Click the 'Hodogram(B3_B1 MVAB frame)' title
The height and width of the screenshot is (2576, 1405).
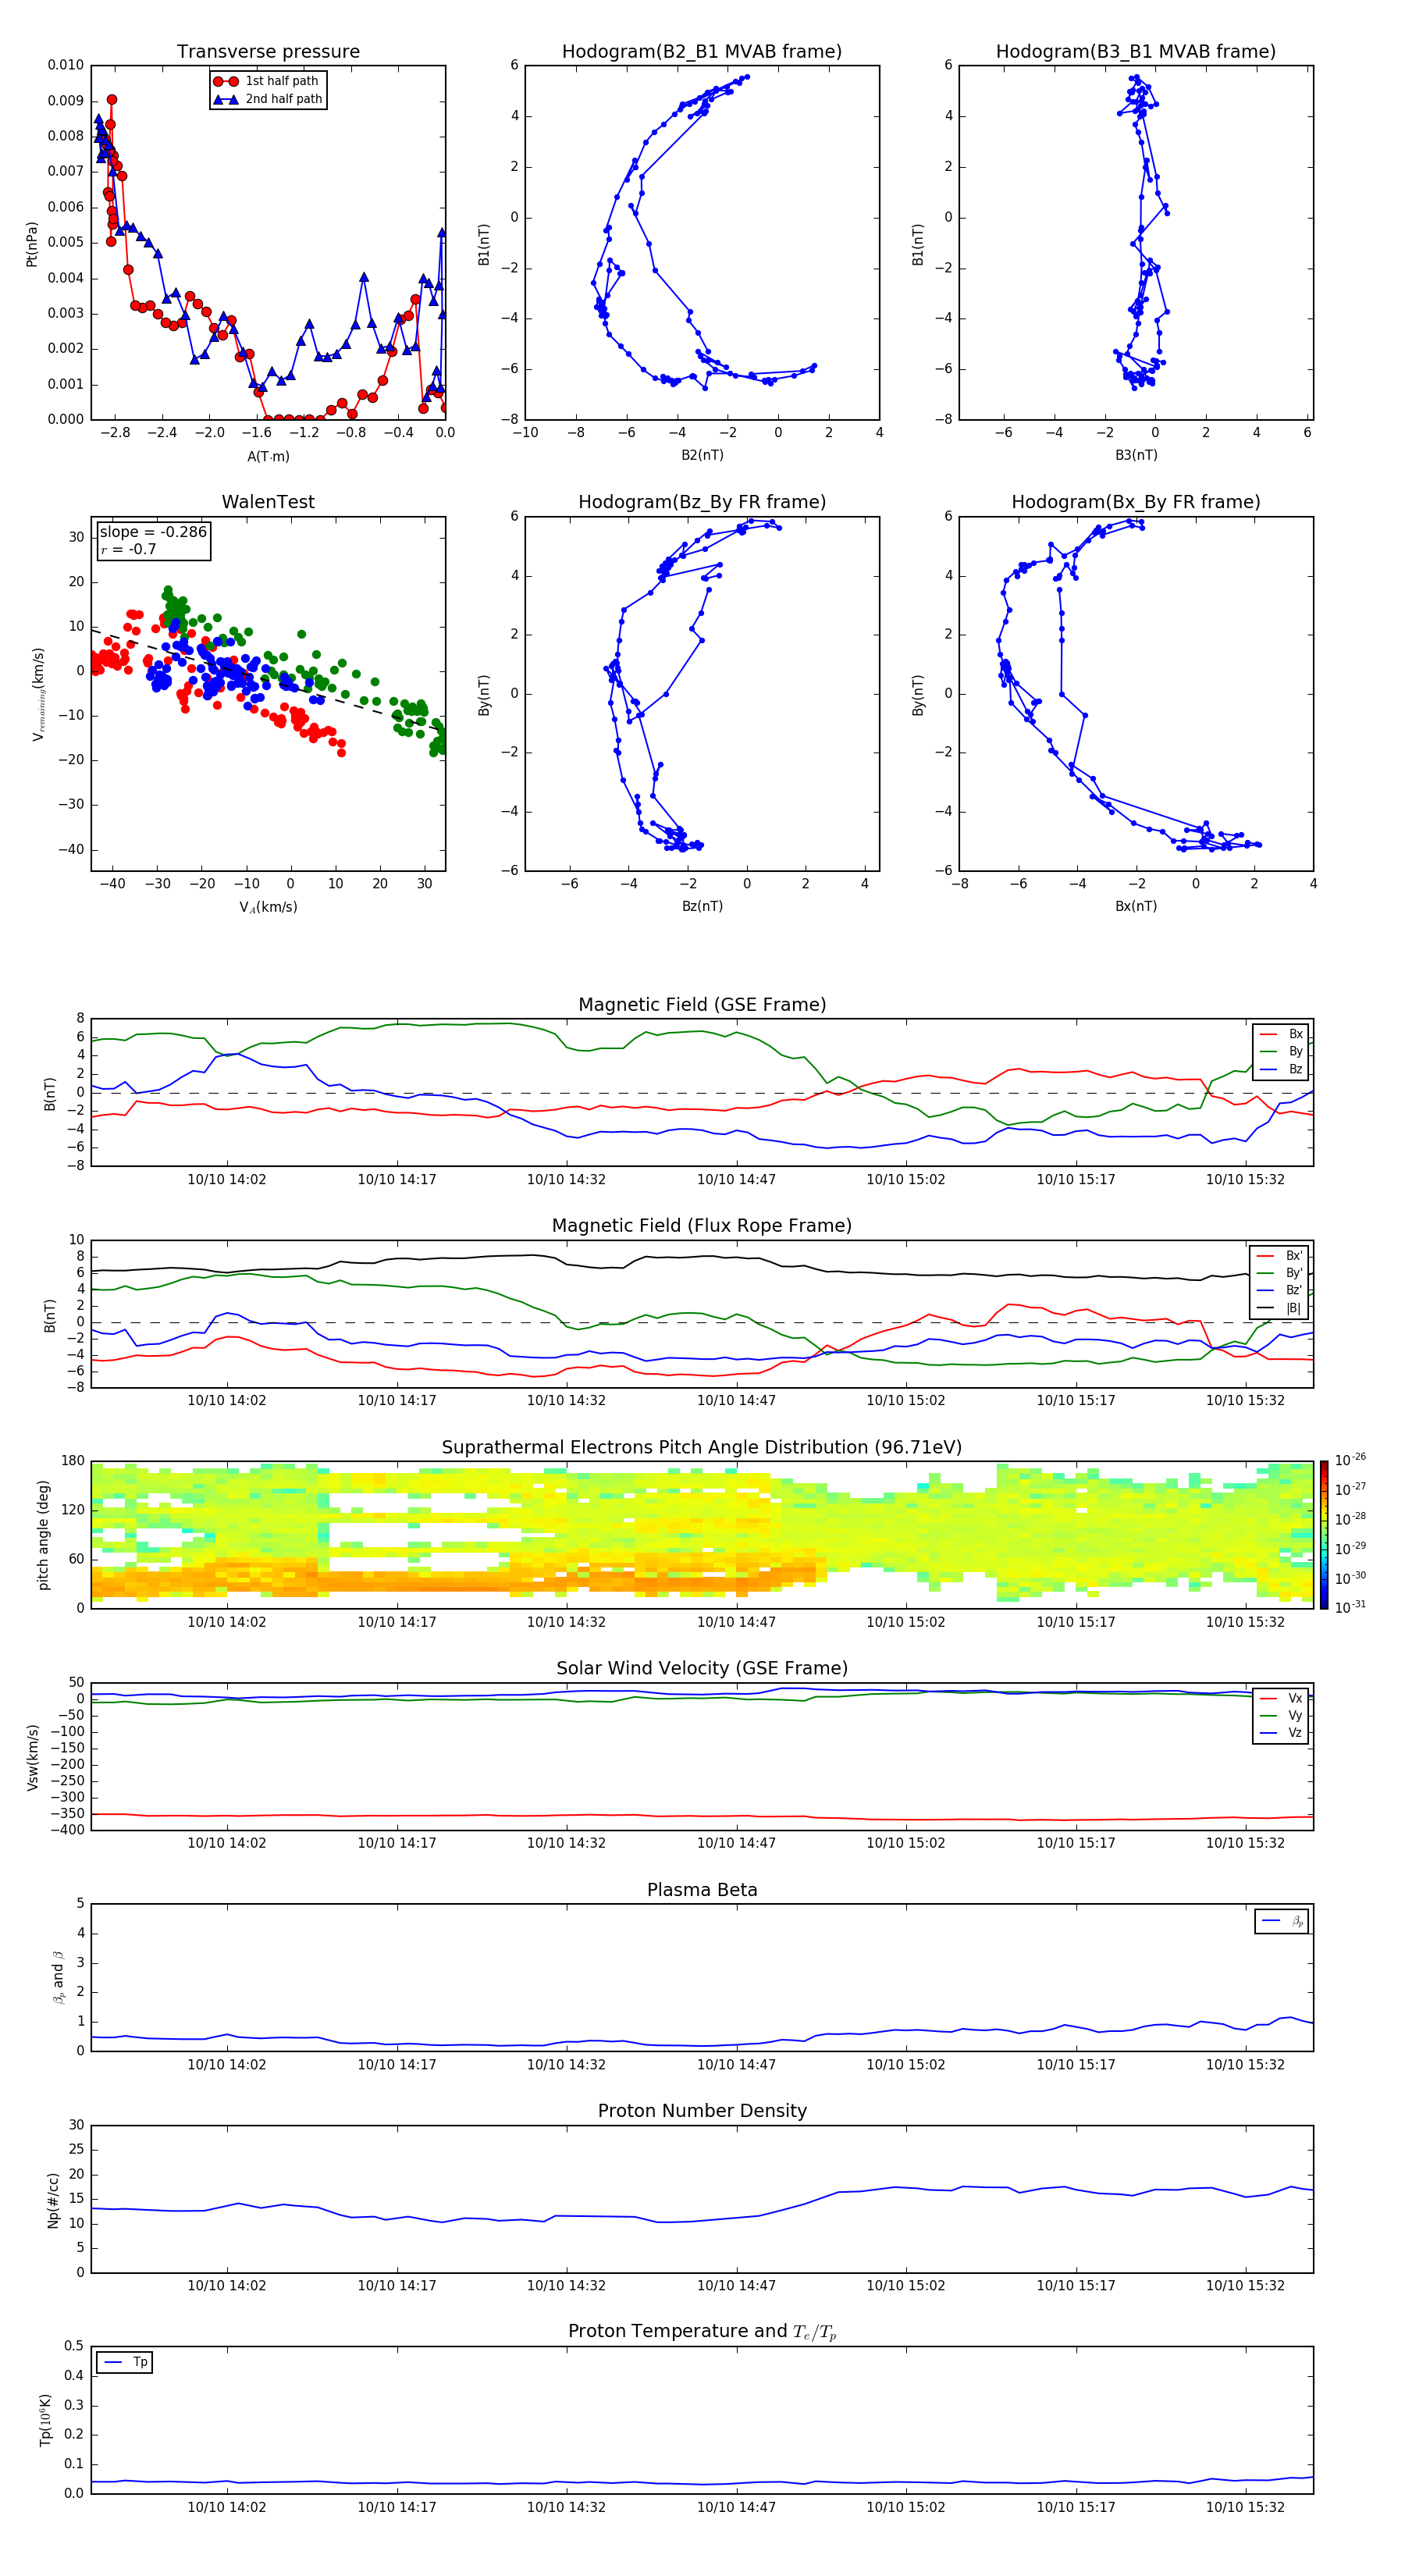(x=1136, y=51)
